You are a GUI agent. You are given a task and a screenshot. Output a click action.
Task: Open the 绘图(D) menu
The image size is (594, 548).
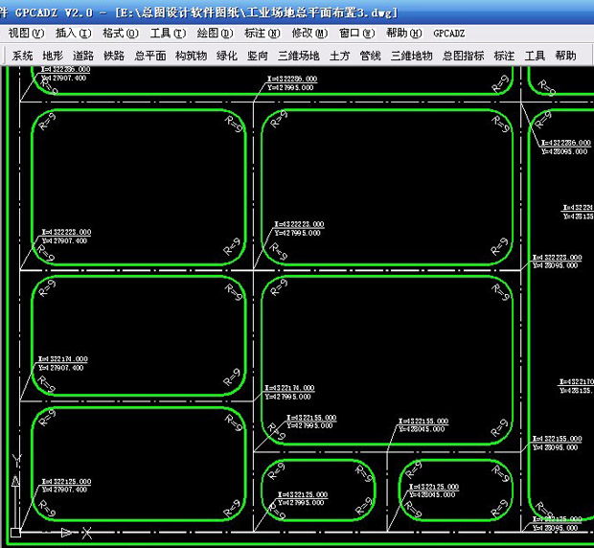[x=215, y=33]
